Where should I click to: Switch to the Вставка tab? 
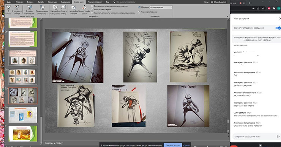point(30,2)
